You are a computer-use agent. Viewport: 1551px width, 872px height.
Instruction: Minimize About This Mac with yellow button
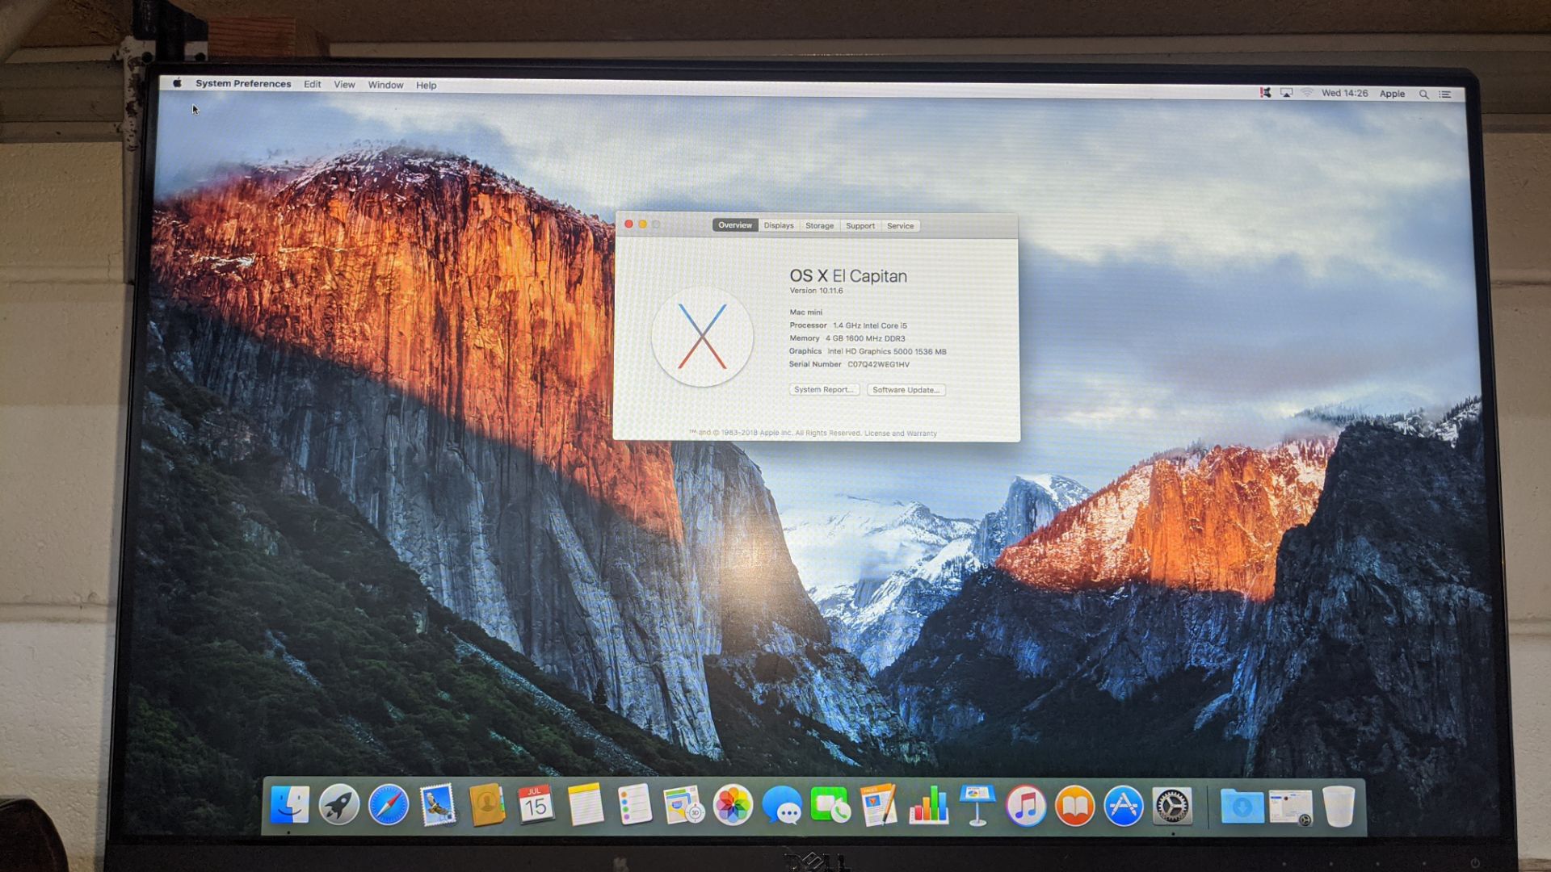tap(642, 224)
